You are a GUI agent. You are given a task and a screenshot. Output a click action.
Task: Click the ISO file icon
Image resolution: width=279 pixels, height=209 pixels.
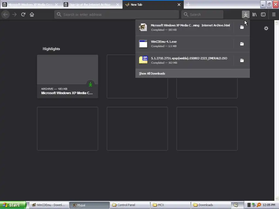(143, 60)
